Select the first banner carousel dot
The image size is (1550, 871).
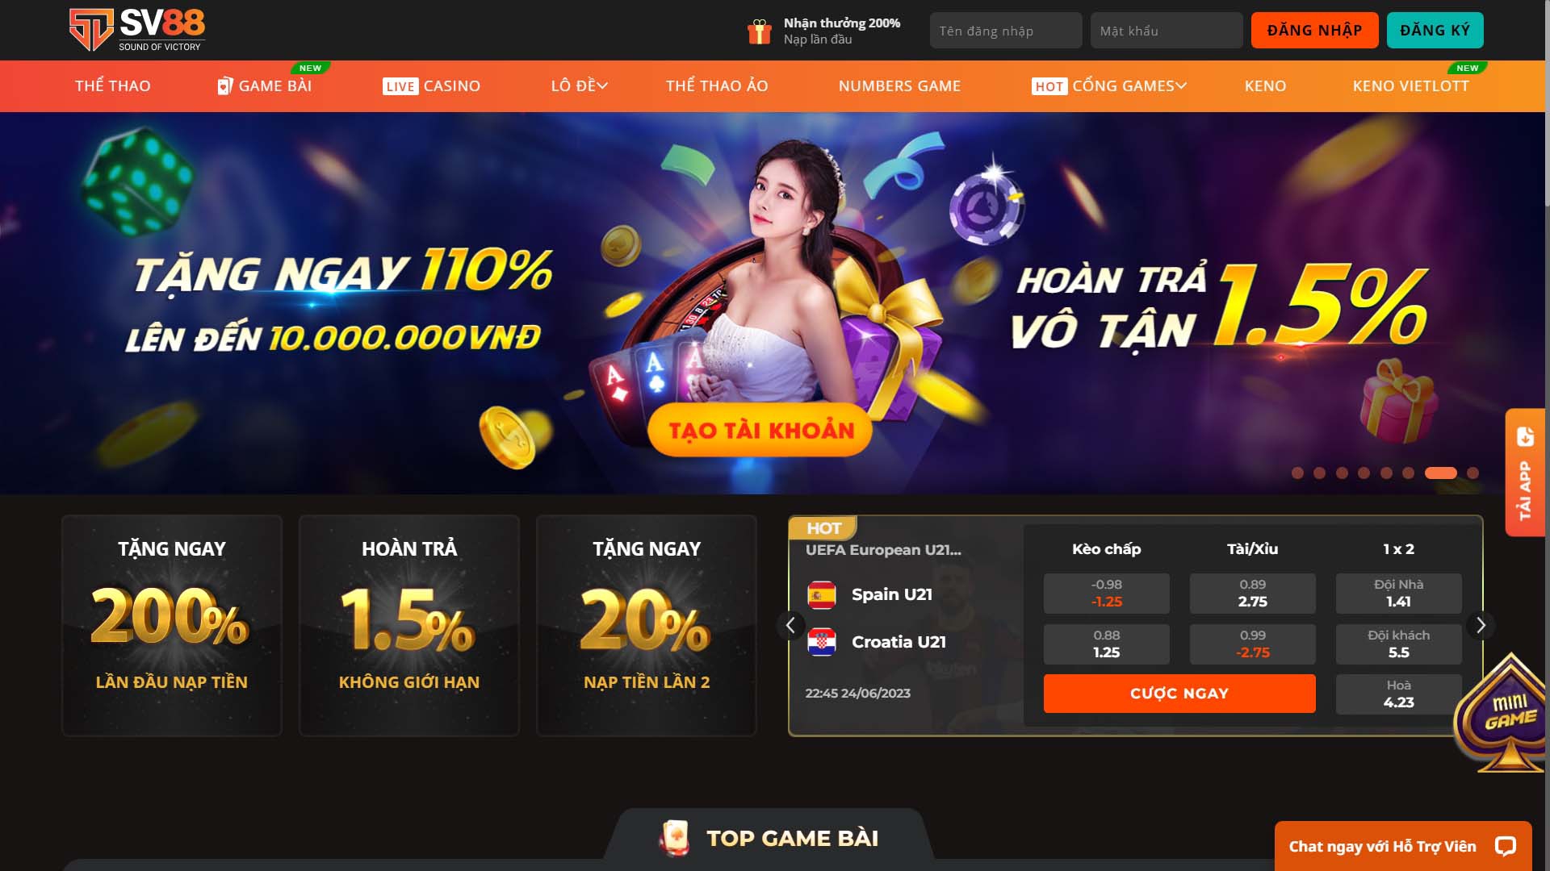[1297, 473]
